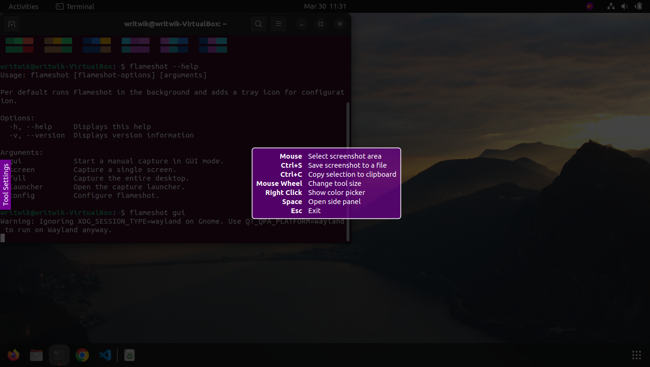
Task: Launch Visual Studio Code from the dock
Action: tap(105, 355)
